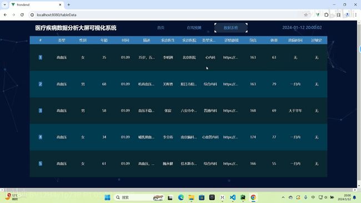Click the 大于半年 cell in row 3
Viewport: 361px width, 203px height.
[295, 110]
